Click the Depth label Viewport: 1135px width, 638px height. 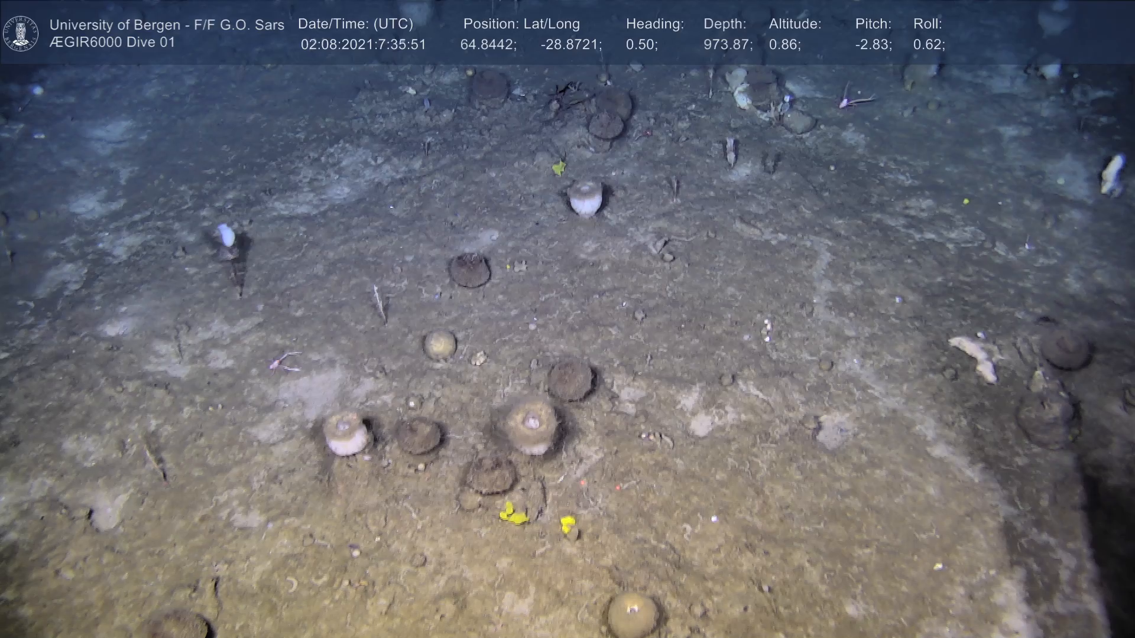click(x=725, y=24)
